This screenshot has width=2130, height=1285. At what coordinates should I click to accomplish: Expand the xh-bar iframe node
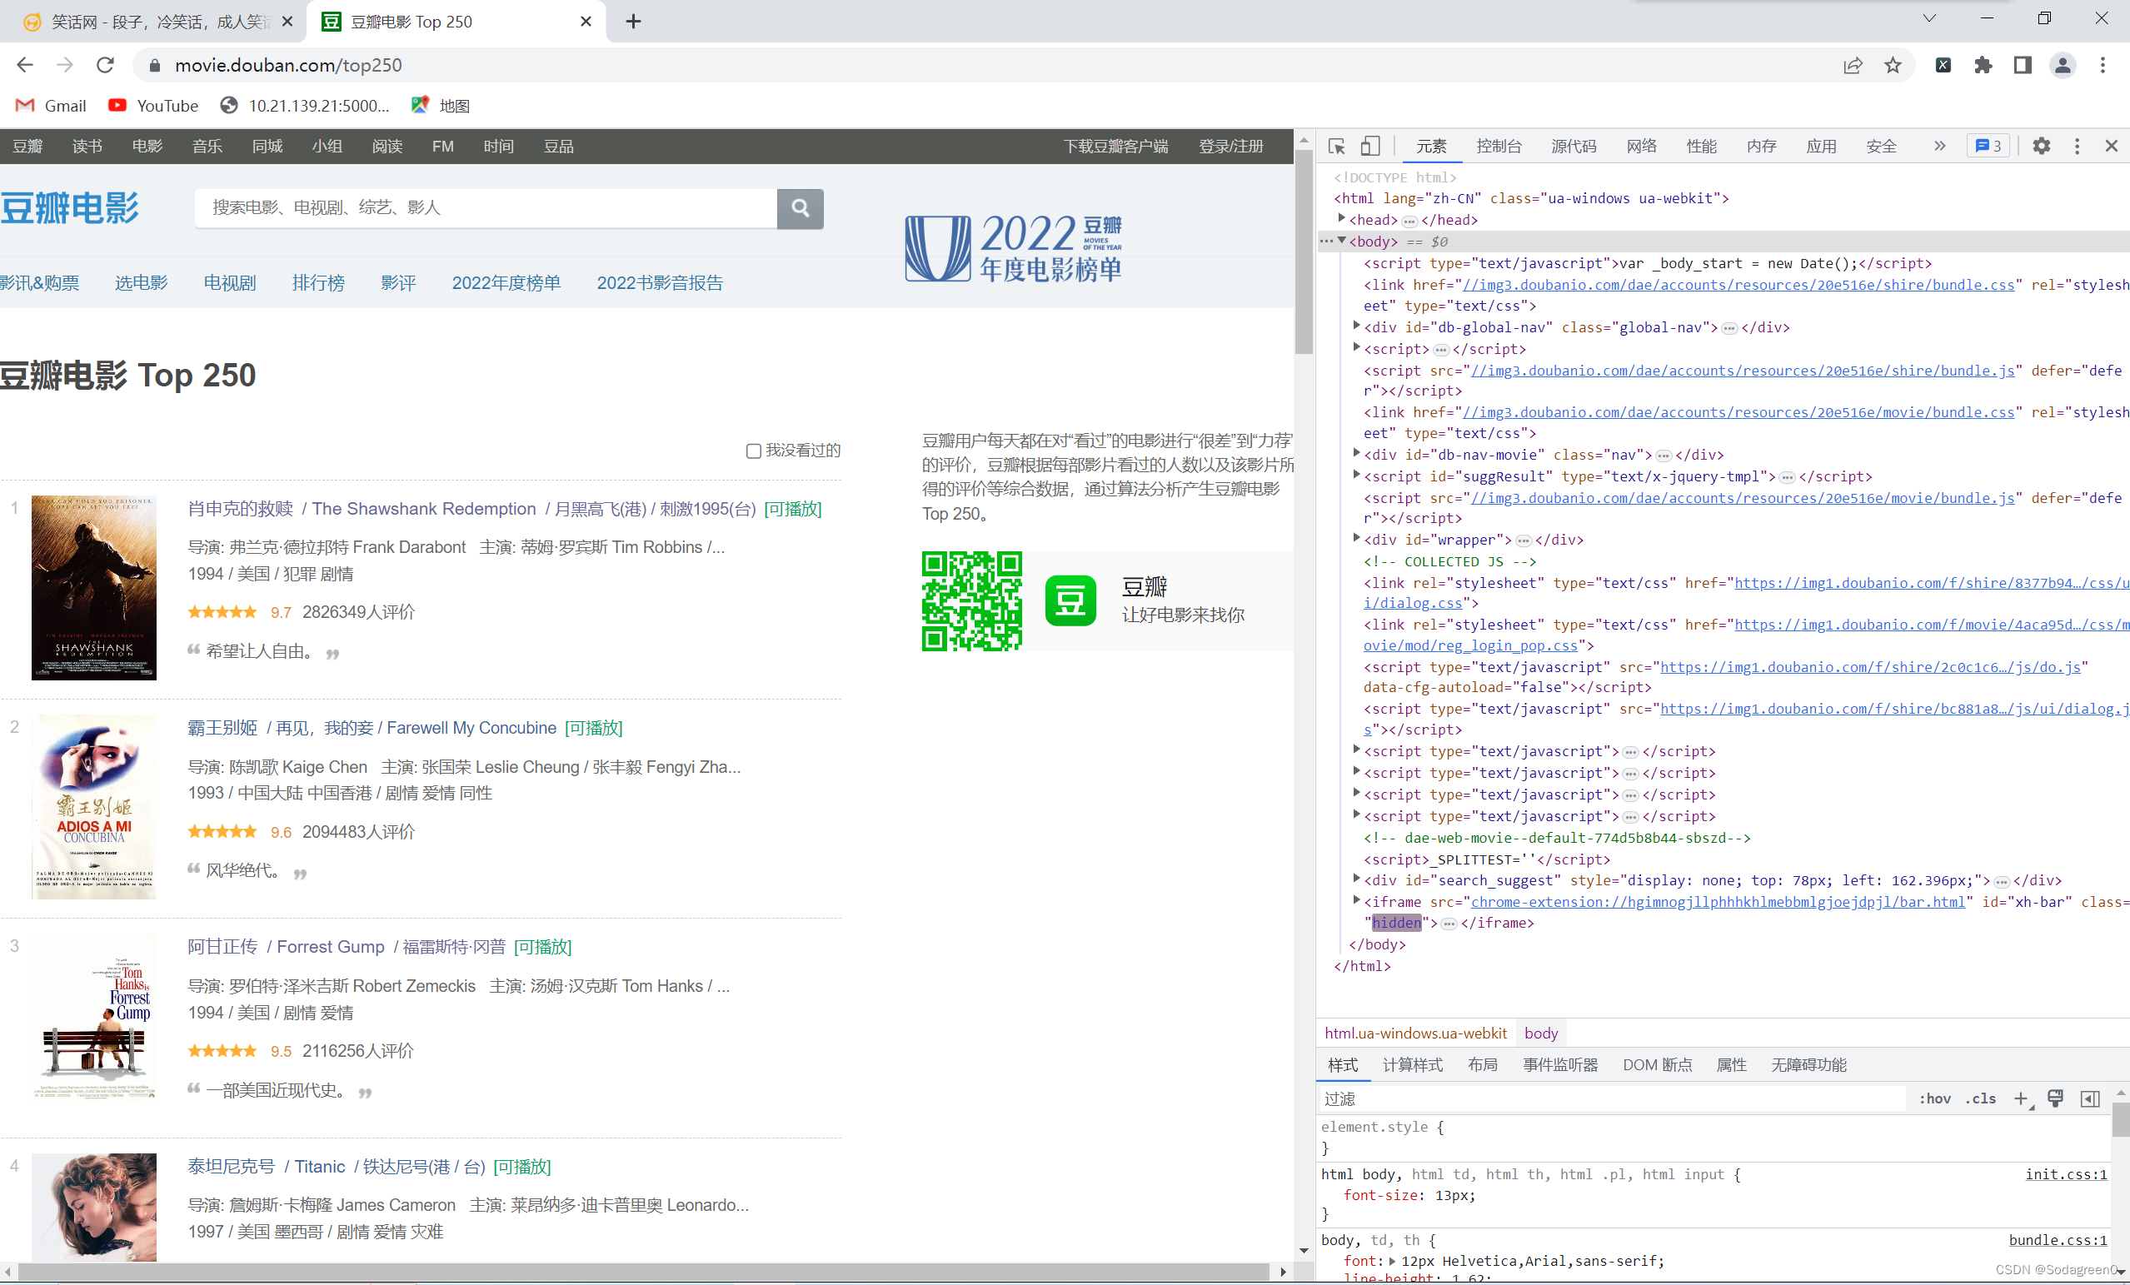1356,900
